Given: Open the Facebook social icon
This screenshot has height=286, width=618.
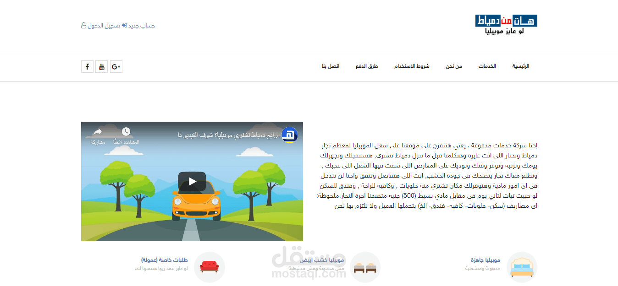Looking at the screenshot, I should [87, 67].
